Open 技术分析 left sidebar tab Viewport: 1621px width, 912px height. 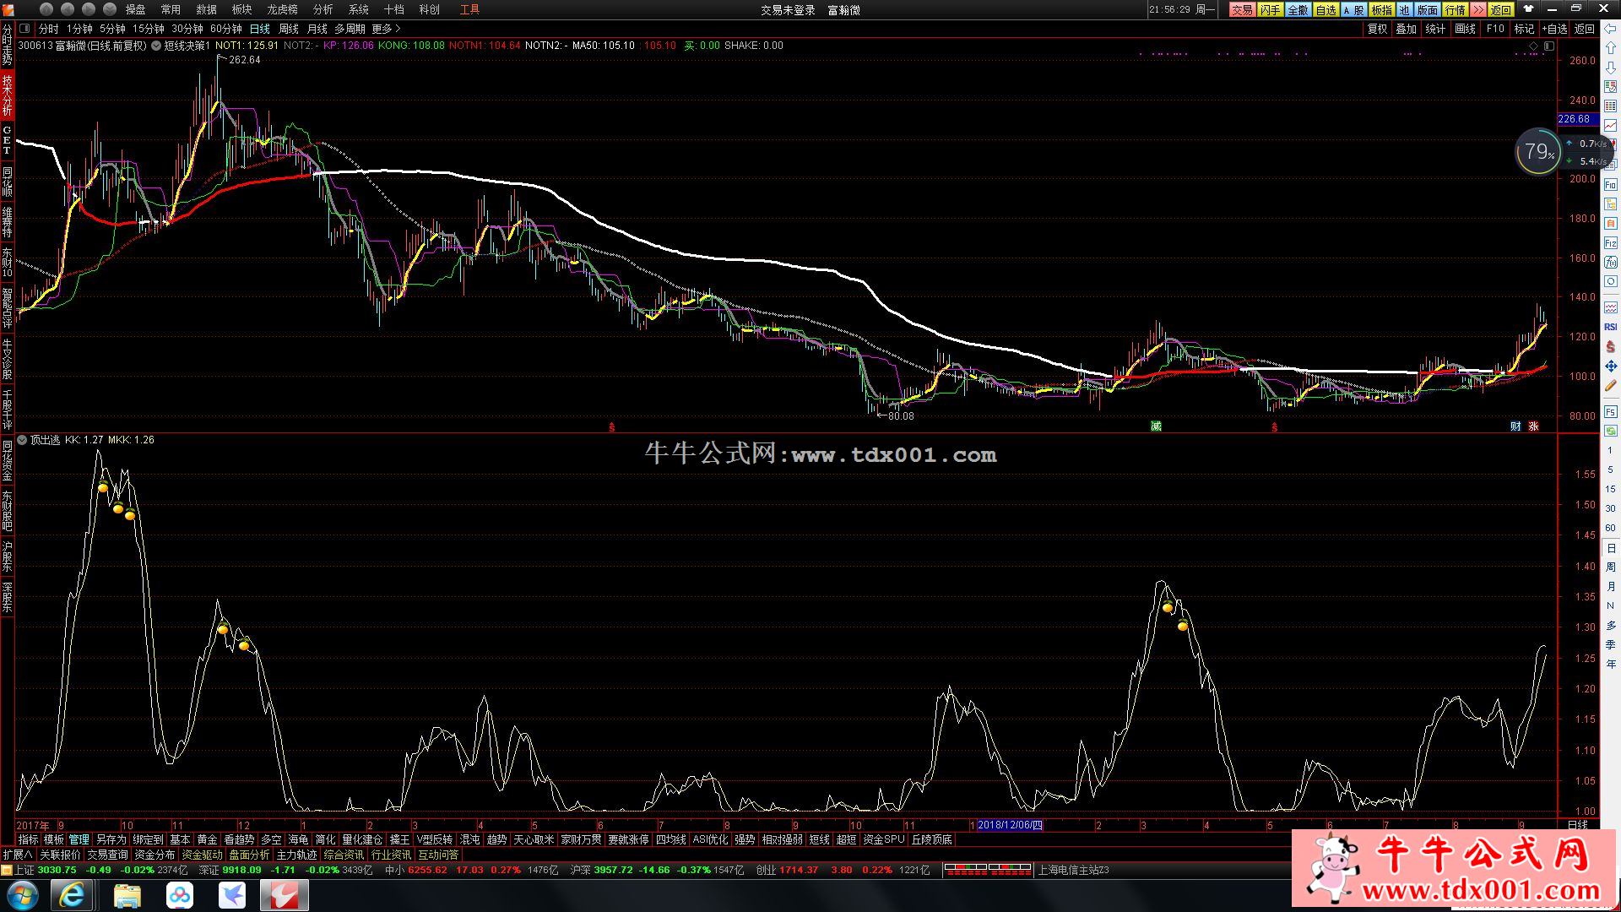[7, 95]
